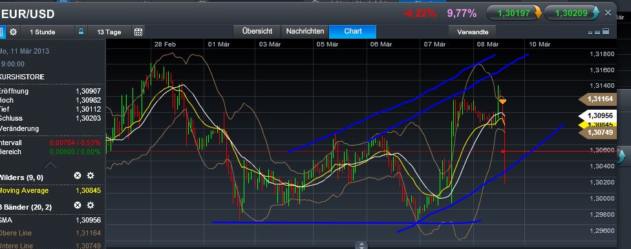Select the largest panel size icon
The image size is (631, 249).
(x=606, y=32)
